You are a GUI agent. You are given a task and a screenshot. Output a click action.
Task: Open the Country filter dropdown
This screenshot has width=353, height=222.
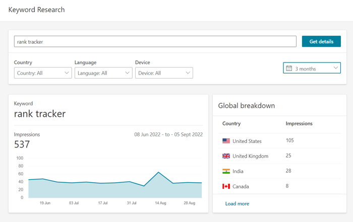(43, 73)
